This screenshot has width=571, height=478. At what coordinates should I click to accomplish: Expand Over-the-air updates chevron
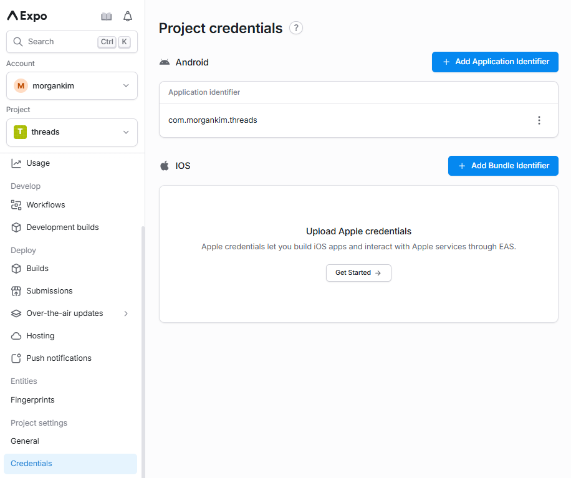(x=126, y=313)
